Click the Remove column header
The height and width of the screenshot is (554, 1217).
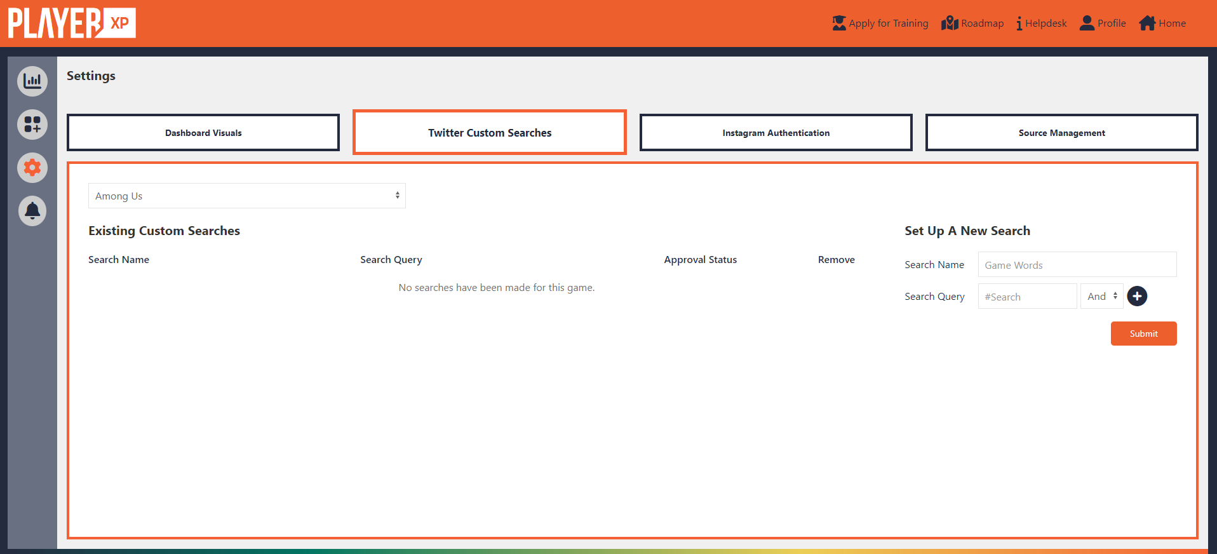(837, 259)
